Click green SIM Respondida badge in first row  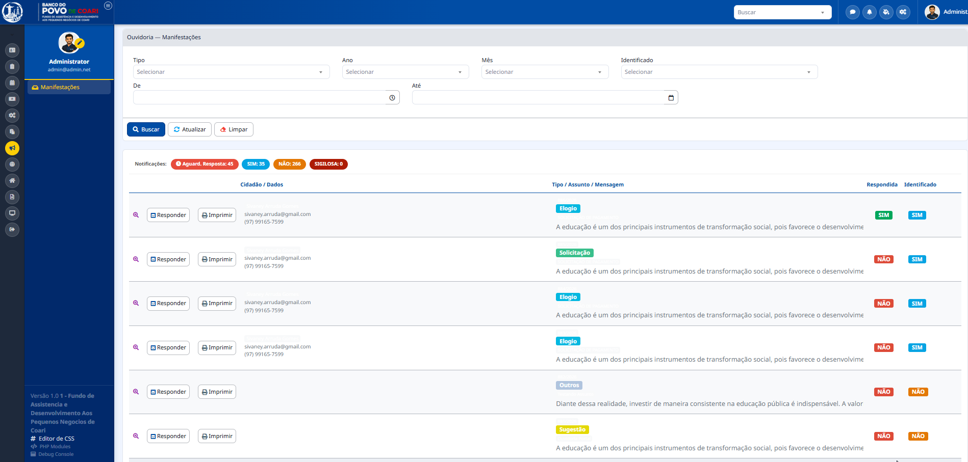[x=884, y=215]
